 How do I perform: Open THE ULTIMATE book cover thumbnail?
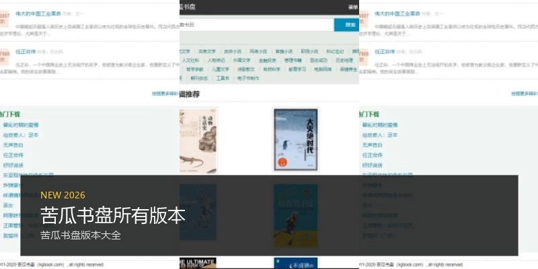pyautogui.click(x=198, y=263)
